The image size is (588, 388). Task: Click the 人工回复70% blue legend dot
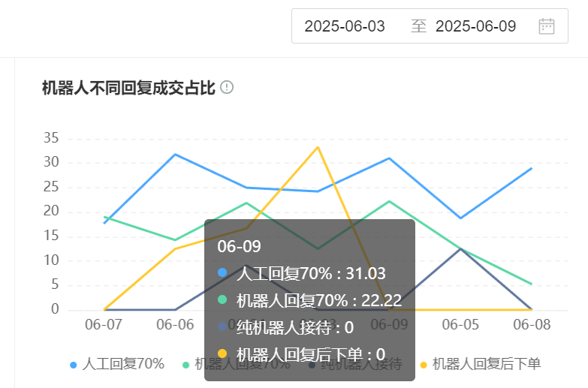[x=74, y=365]
